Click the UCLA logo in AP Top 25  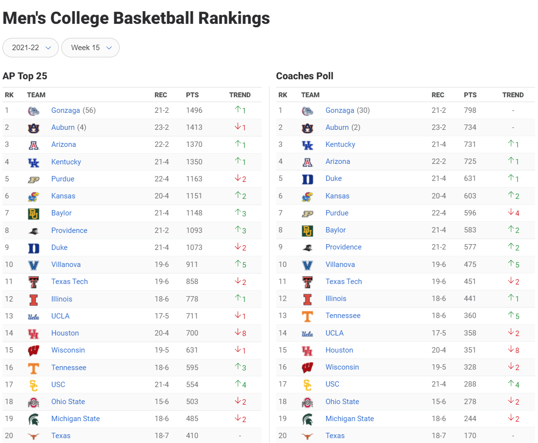coord(33,317)
